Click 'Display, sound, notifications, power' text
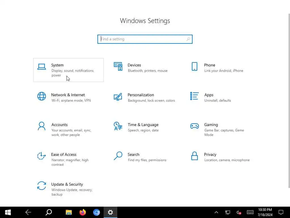The width and height of the screenshot is (290, 218). tap(73, 73)
